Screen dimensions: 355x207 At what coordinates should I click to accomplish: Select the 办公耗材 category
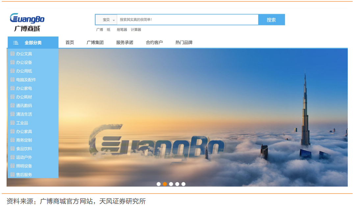(x=24, y=97)
